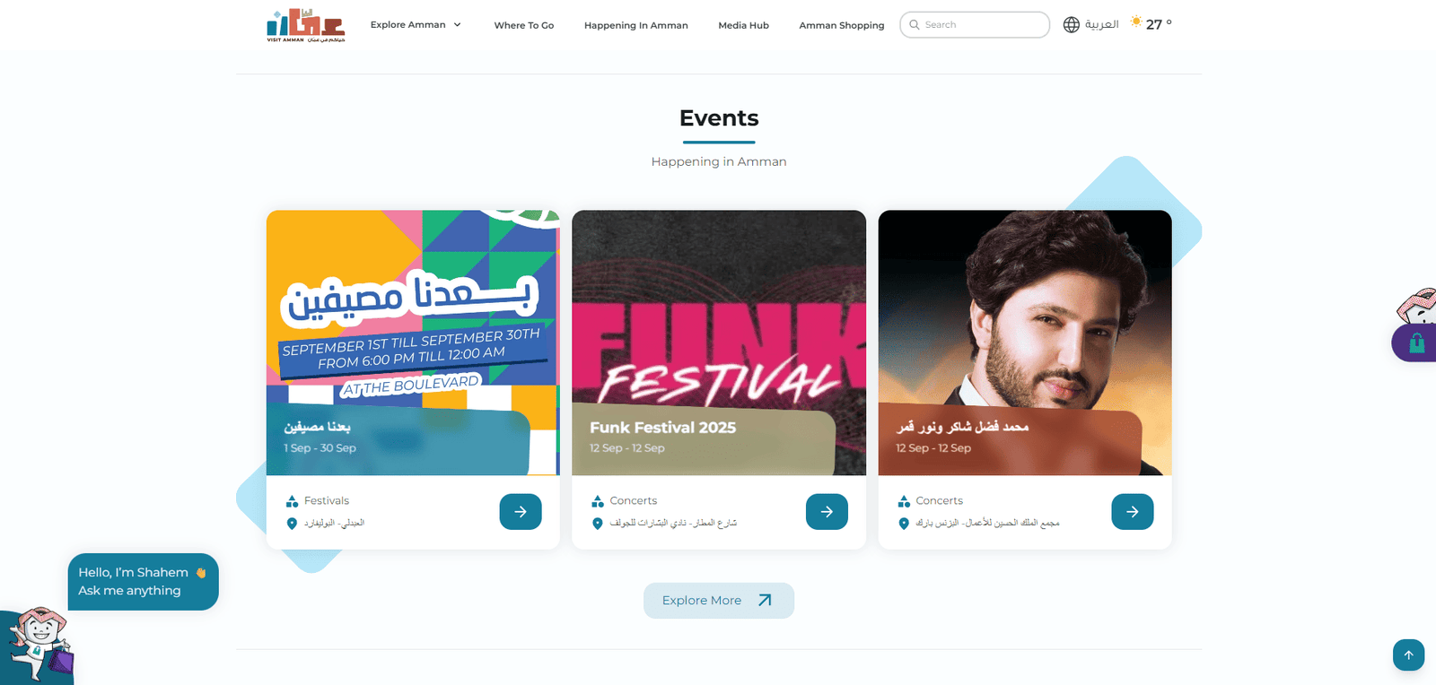This screenshot has width=1436, height=685.
Task: Open the Amman Shopping link
Action: [842, 25]
